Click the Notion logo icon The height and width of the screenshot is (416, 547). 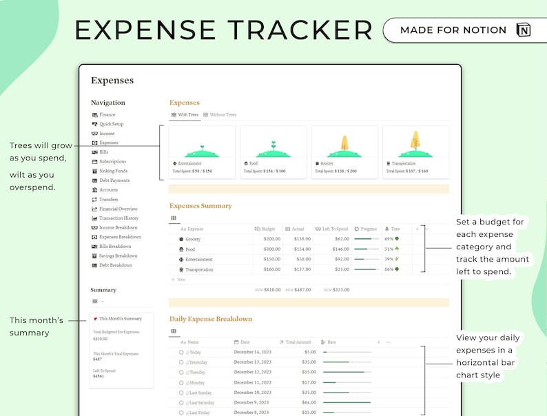point(524,30)
